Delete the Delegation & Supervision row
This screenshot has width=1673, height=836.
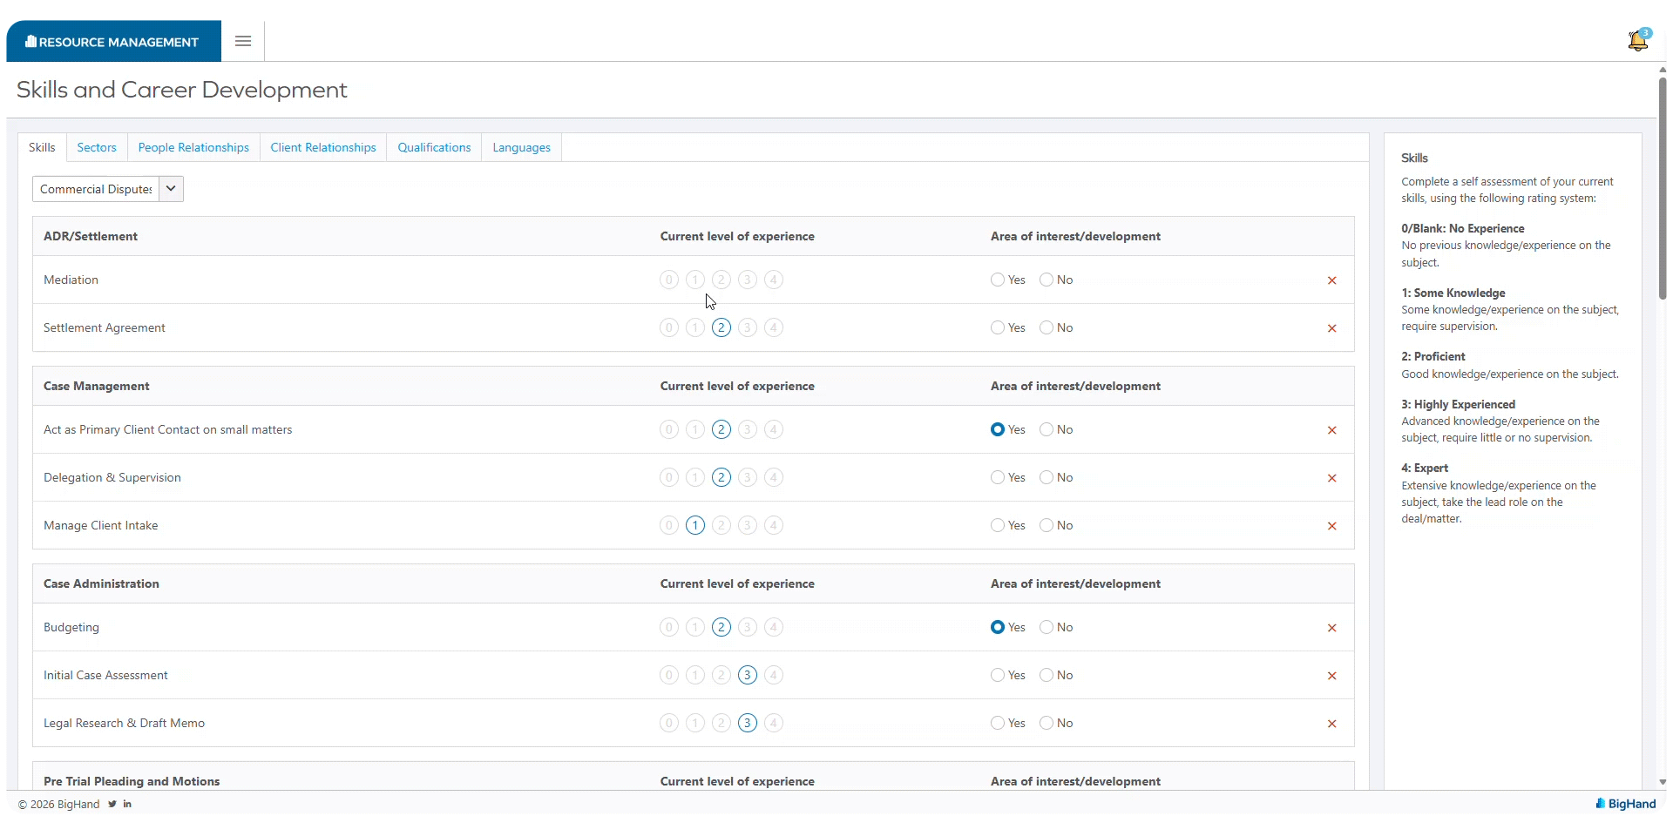pyautogui.click(x=1331, y=478)
